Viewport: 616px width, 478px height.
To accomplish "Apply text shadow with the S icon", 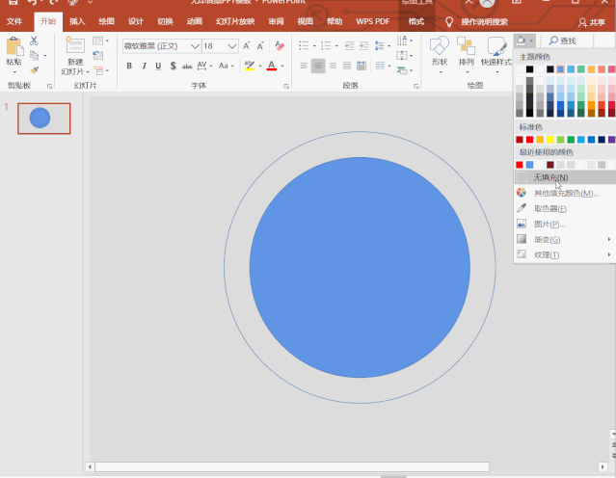I will tap(172, 66).
